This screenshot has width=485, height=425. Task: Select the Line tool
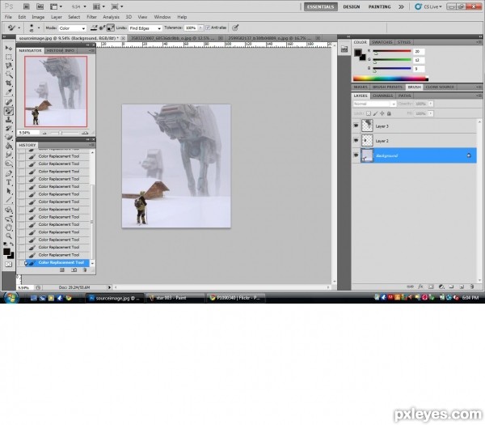click(9, 200)
